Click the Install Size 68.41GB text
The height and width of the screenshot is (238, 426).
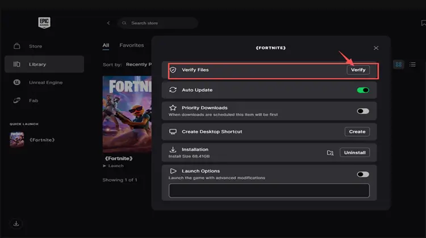coord(189,156)
